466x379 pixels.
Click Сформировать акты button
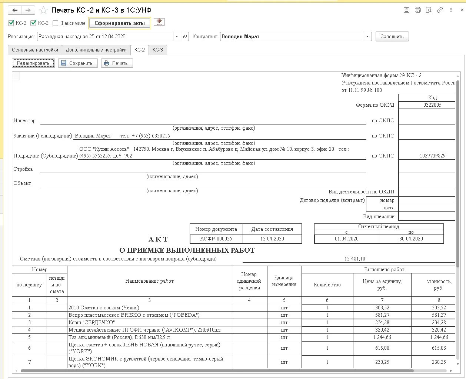pyautogui.click(x=120, y=23)
